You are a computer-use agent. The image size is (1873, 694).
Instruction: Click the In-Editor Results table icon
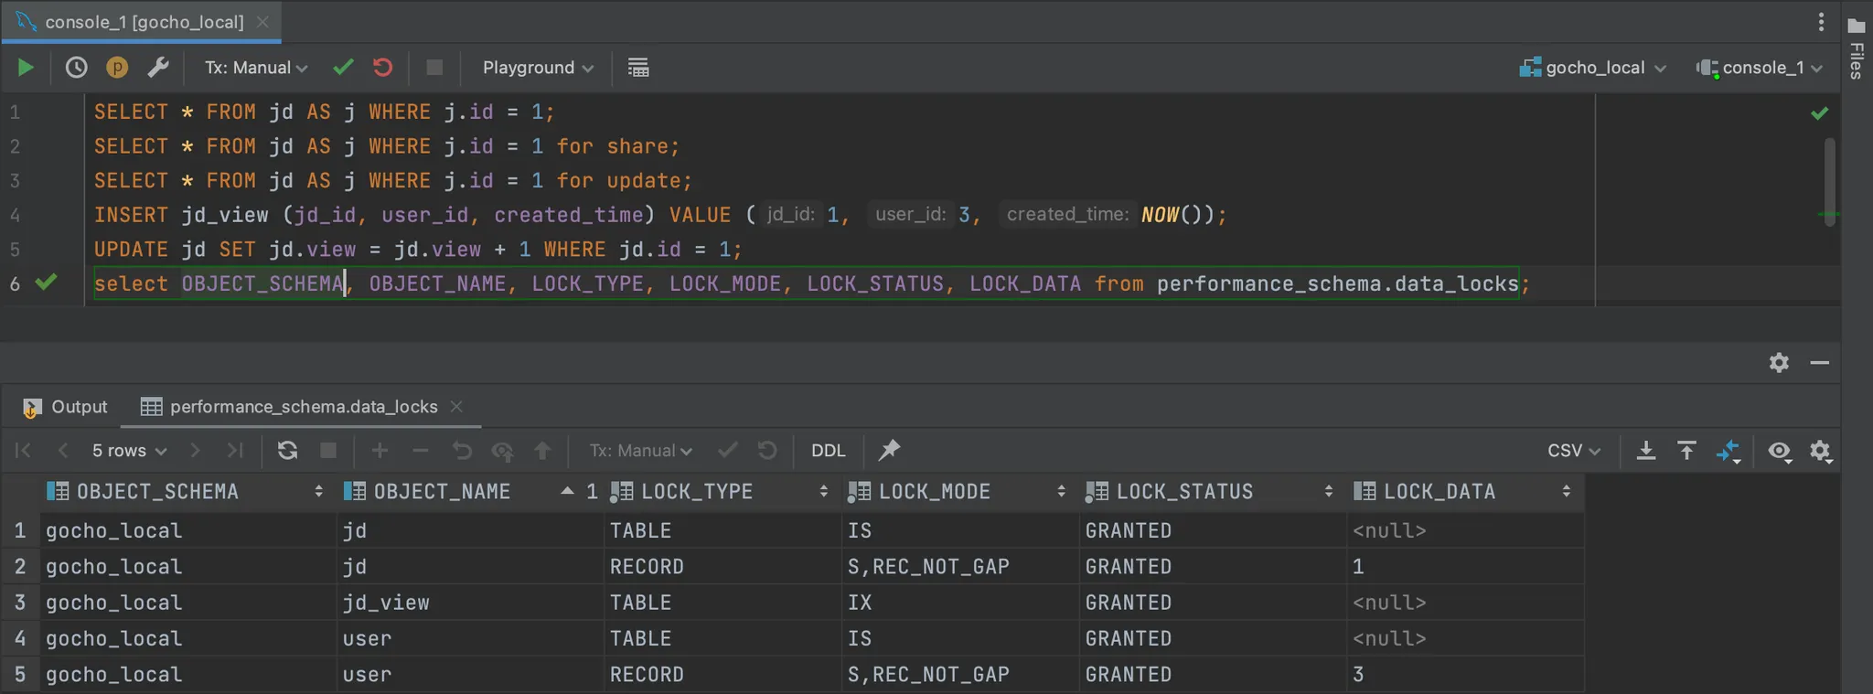(638, 68)
